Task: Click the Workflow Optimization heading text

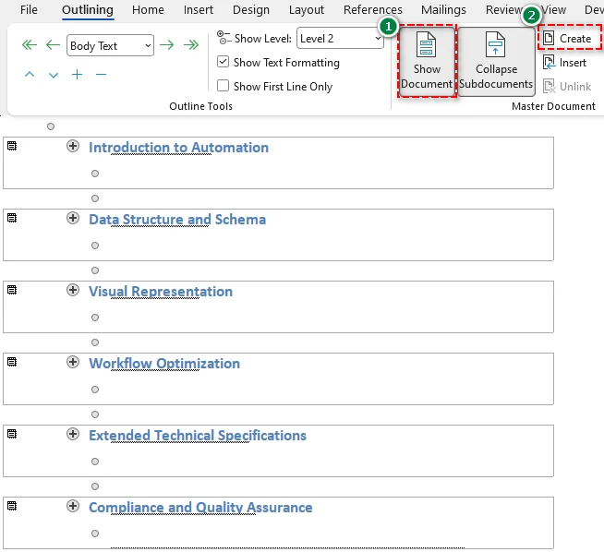Action: coord(164,364)
